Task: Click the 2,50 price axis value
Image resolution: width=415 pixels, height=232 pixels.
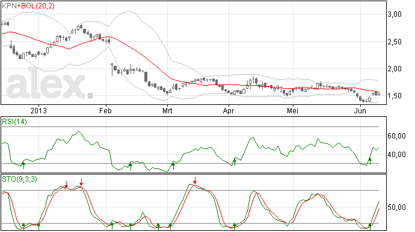Action: (395, 42)
